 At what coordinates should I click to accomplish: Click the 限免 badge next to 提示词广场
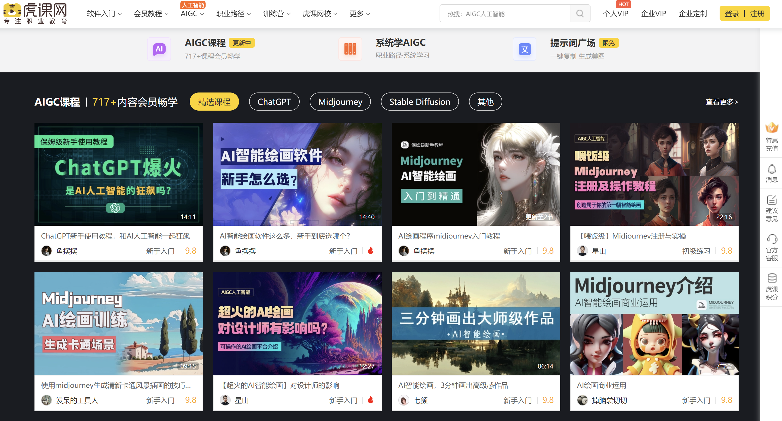tap(609, 43)
